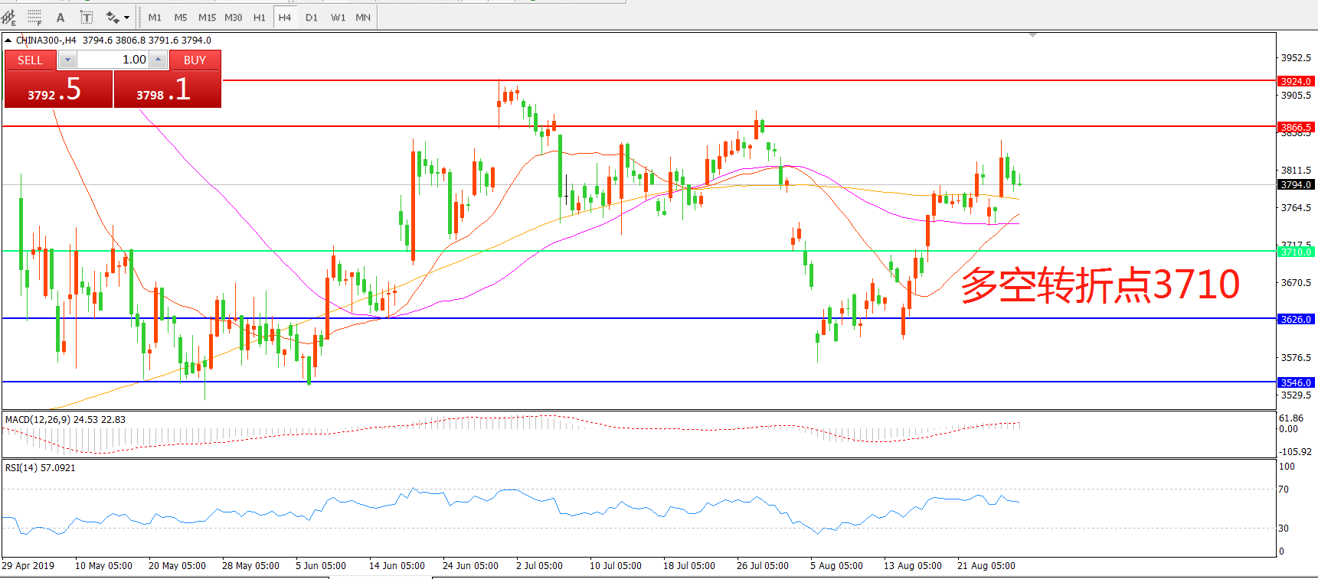Image resolution: width=1318 pixels, height=579 pixels.
Task: Open the arrows tool dropdown arrow
Action: click(x=127, y=17)
